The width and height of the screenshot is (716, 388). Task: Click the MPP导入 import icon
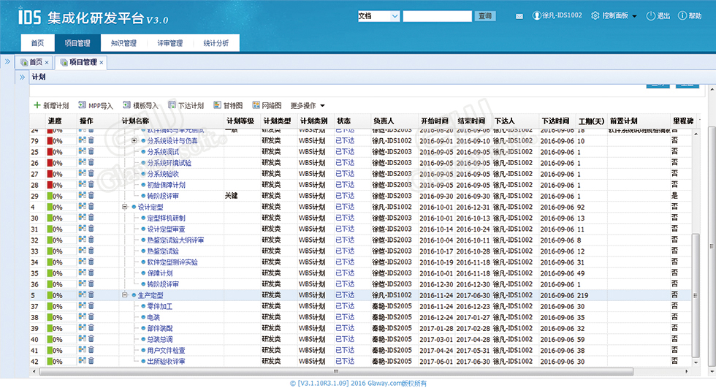(82, 105)
